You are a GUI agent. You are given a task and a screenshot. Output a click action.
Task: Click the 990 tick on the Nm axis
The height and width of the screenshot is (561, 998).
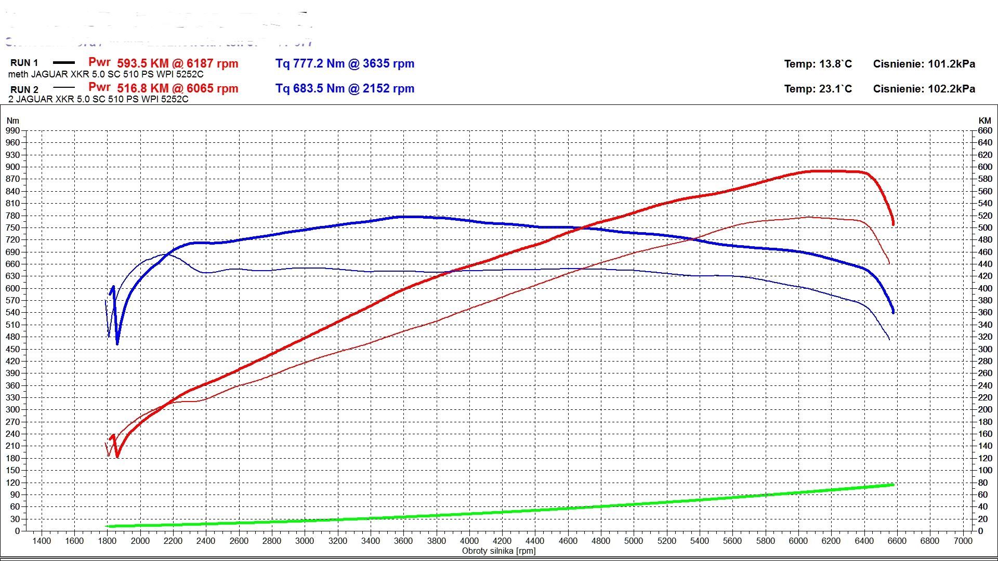pyautogui.click(x=12, y=131)
